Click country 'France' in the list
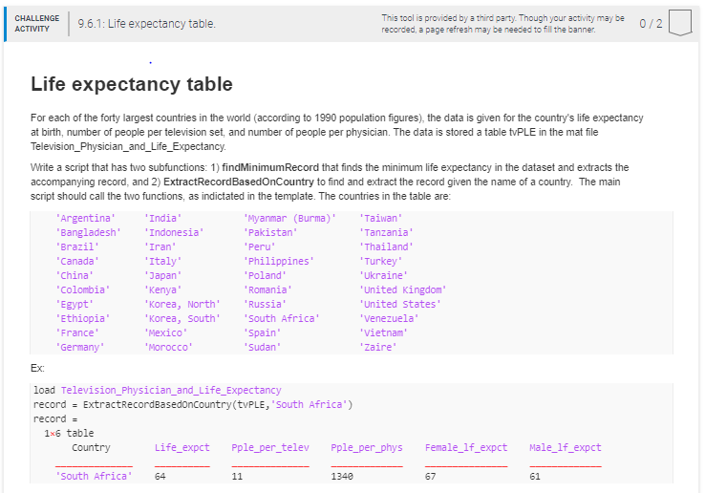Screen dimensions: 705x493 [77, 332]
